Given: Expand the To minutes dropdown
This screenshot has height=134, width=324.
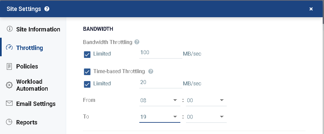Looking at the screenshot, I should [206, 117].
